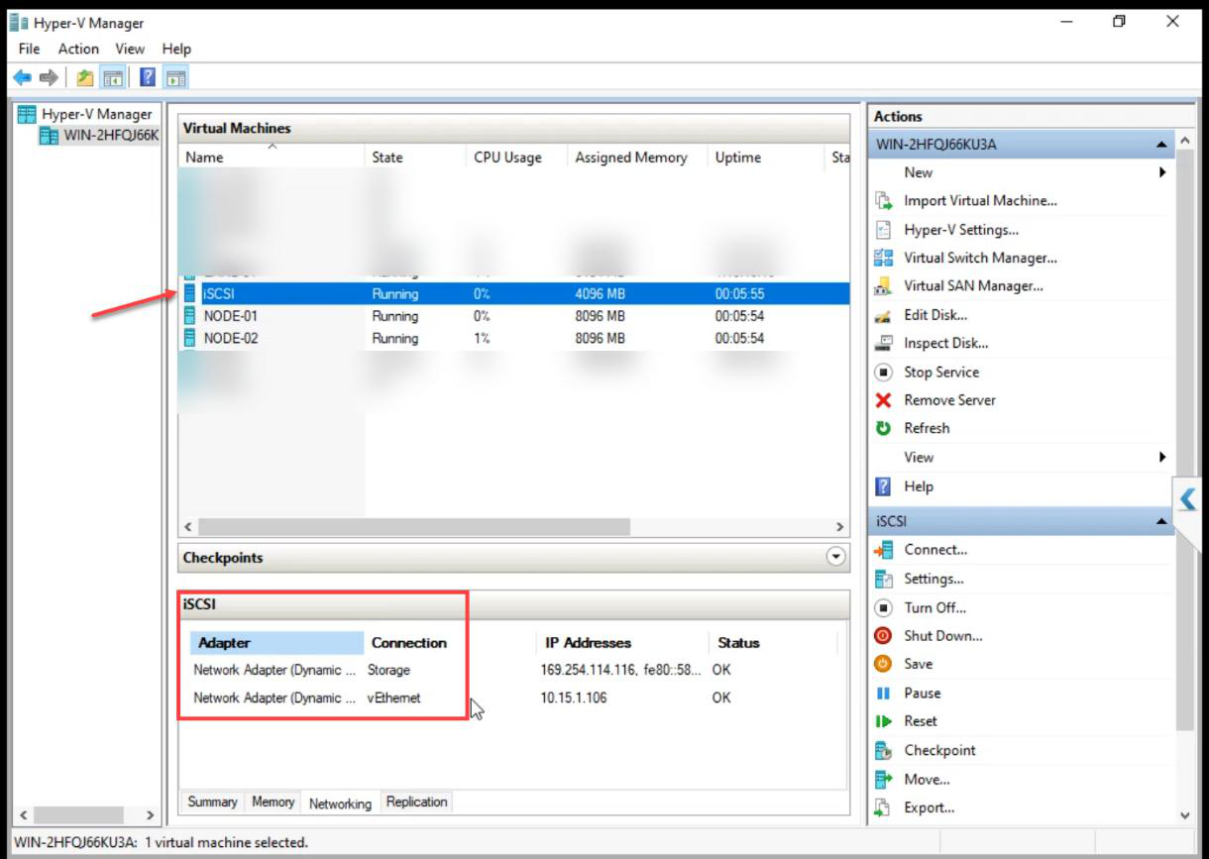The height and width of the screenshot is (859, 1209).
Task: Click the Import Virtual Machine icon
Action: (x=883, y=200)
